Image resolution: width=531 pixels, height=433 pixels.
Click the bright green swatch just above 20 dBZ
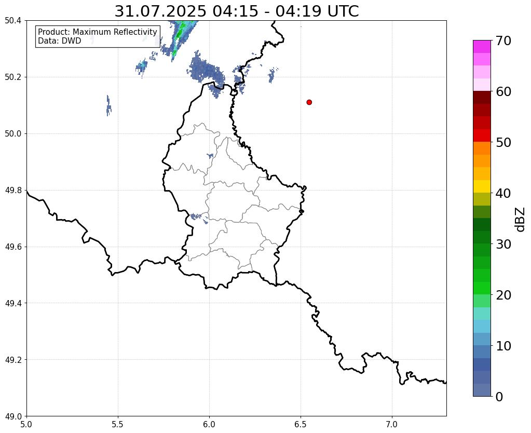click(x=482, y=288)
